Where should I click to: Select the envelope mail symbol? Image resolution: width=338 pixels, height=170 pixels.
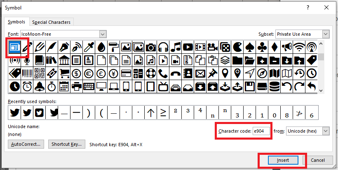pos(200,74)
